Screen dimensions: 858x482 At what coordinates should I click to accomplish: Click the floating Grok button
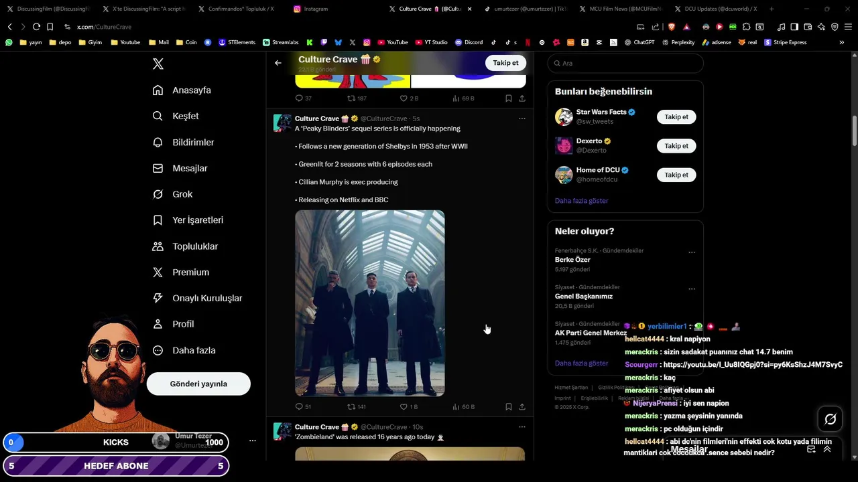pos(831,419)
